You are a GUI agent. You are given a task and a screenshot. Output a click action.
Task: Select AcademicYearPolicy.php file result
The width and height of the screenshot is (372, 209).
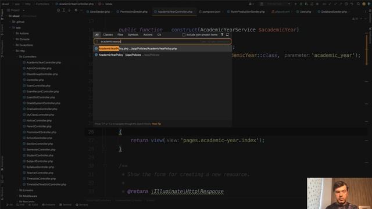(163, 49)
